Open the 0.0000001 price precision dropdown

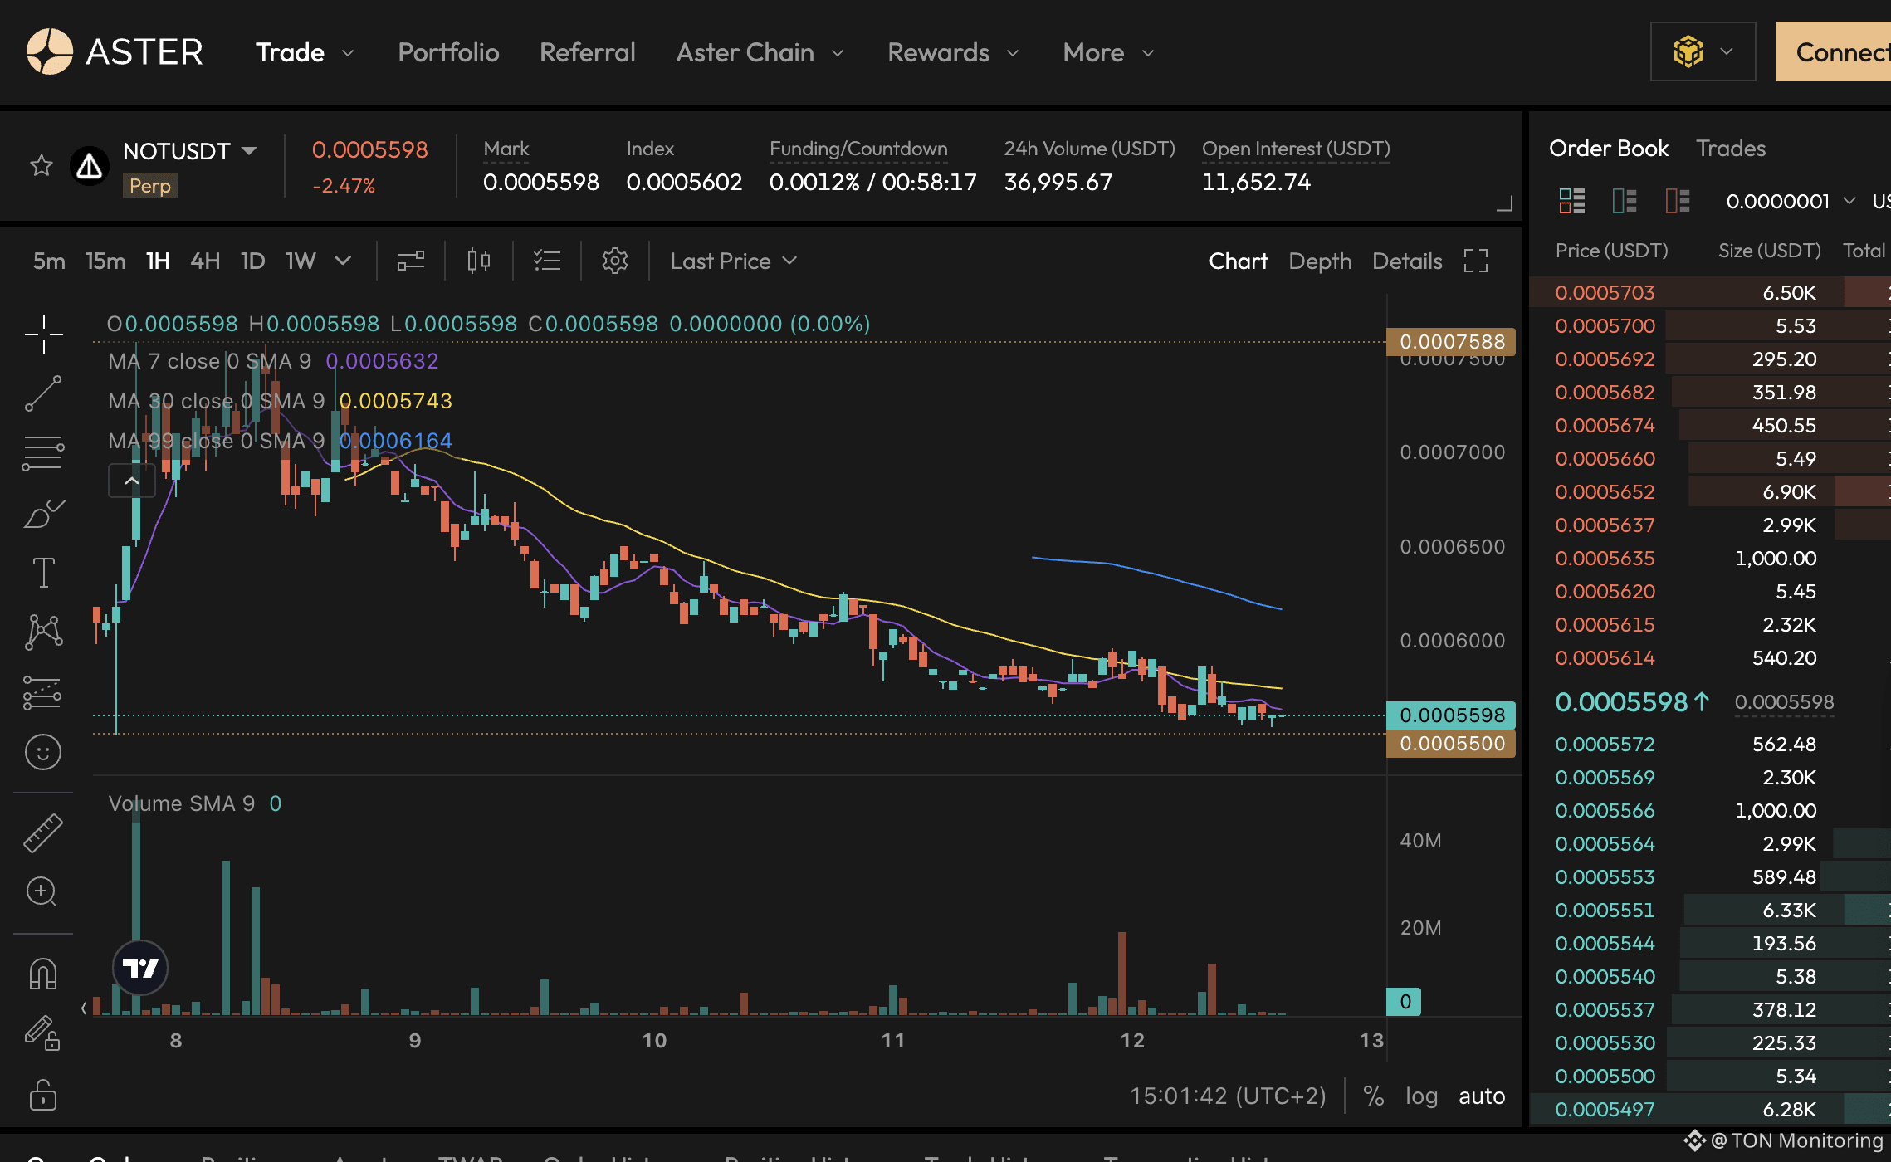[x=1791, y=201]
